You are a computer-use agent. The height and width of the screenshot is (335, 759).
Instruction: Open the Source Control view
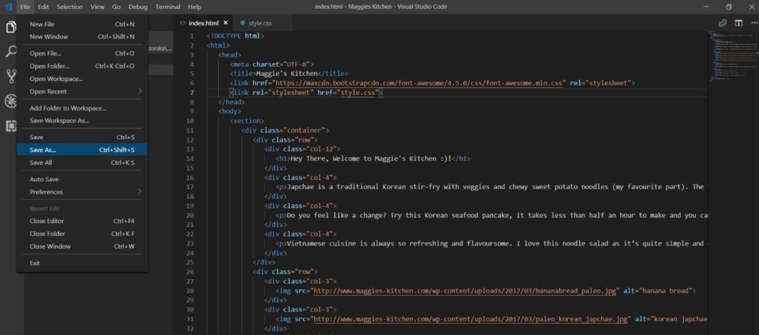(11, 74)
